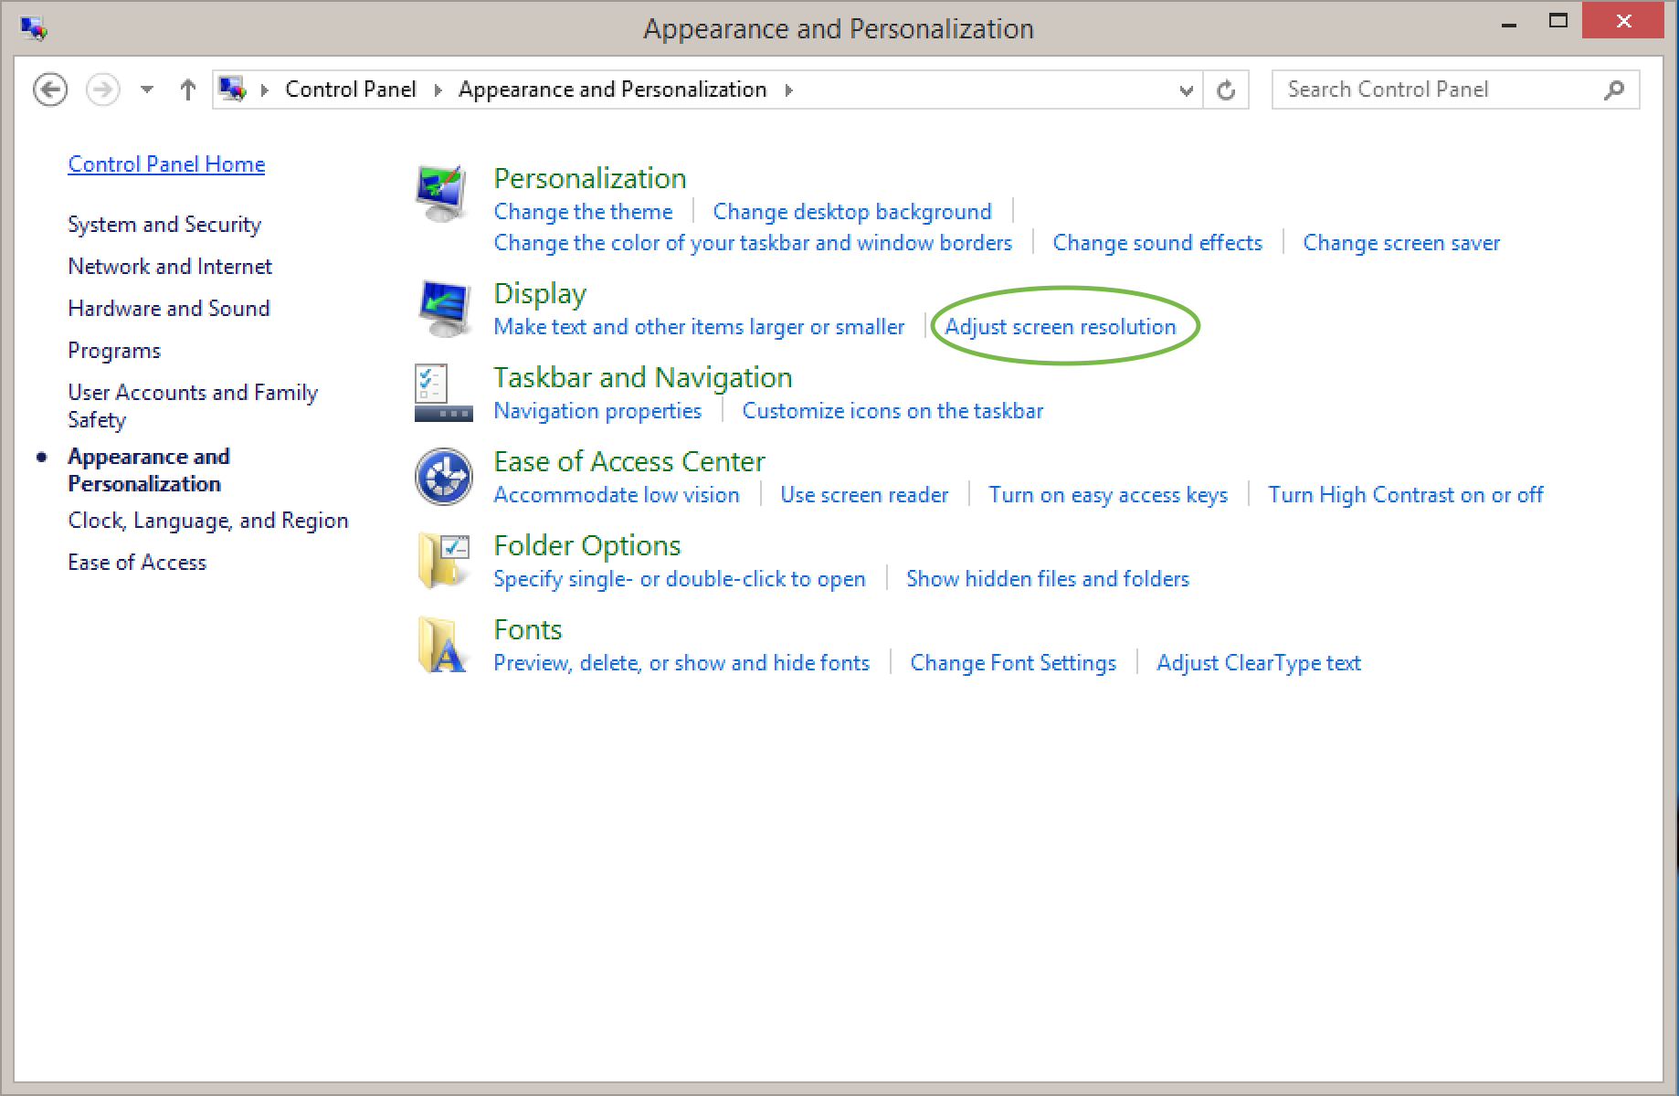
Task: Click the Forward navigation arrow
Action: tap(102, 90)
